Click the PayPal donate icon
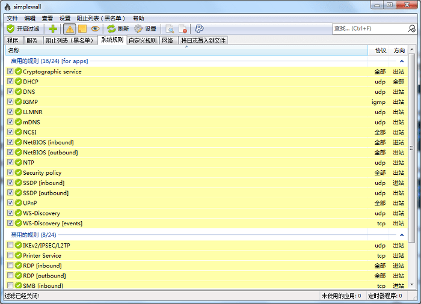 tap(199, 29)
